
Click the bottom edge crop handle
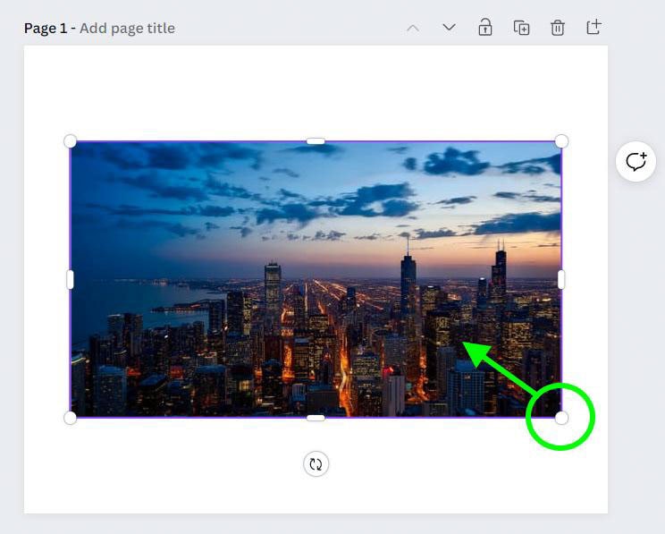click(316, 418)
